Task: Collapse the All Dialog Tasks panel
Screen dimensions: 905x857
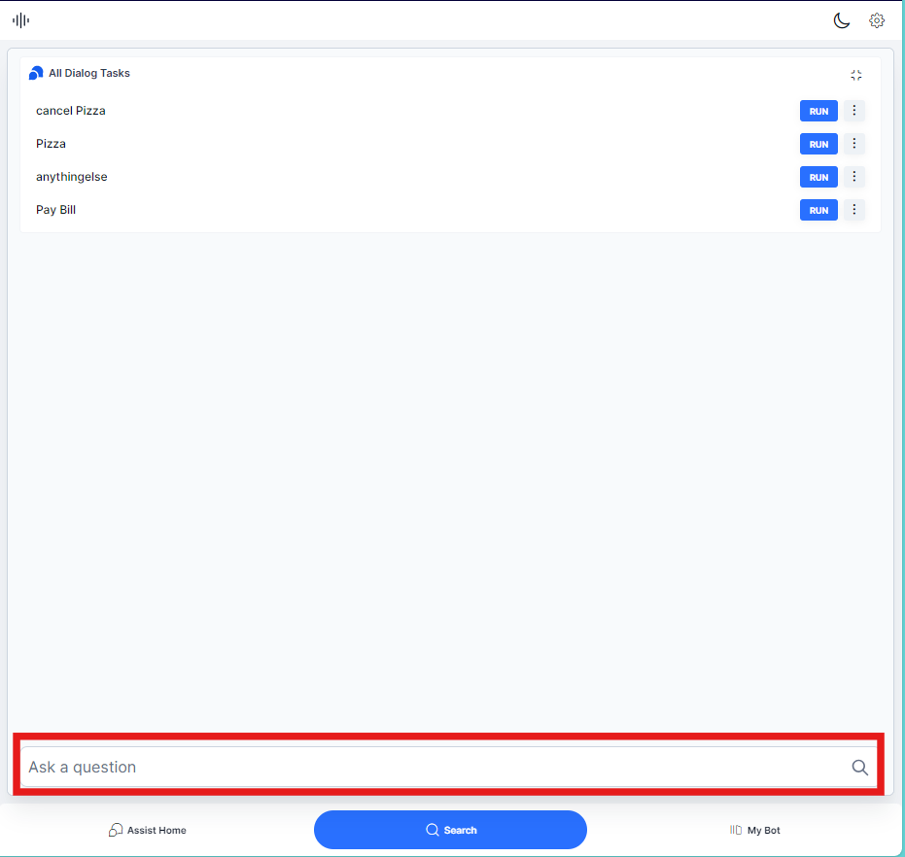Action: point(856,75)
